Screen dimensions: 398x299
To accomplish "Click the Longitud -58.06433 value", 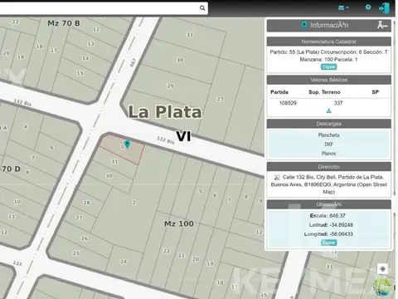I will pos(341,234).
